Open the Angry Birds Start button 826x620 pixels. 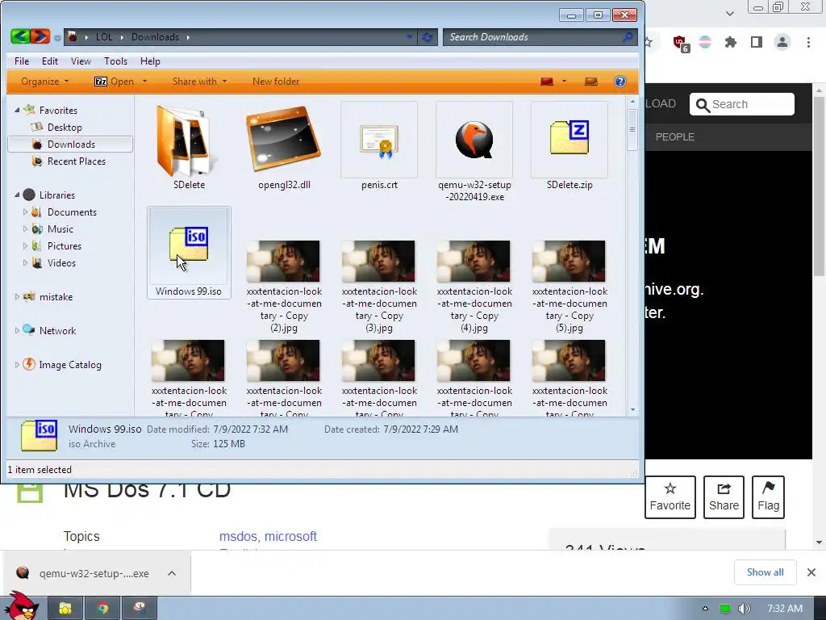[21, 606]
